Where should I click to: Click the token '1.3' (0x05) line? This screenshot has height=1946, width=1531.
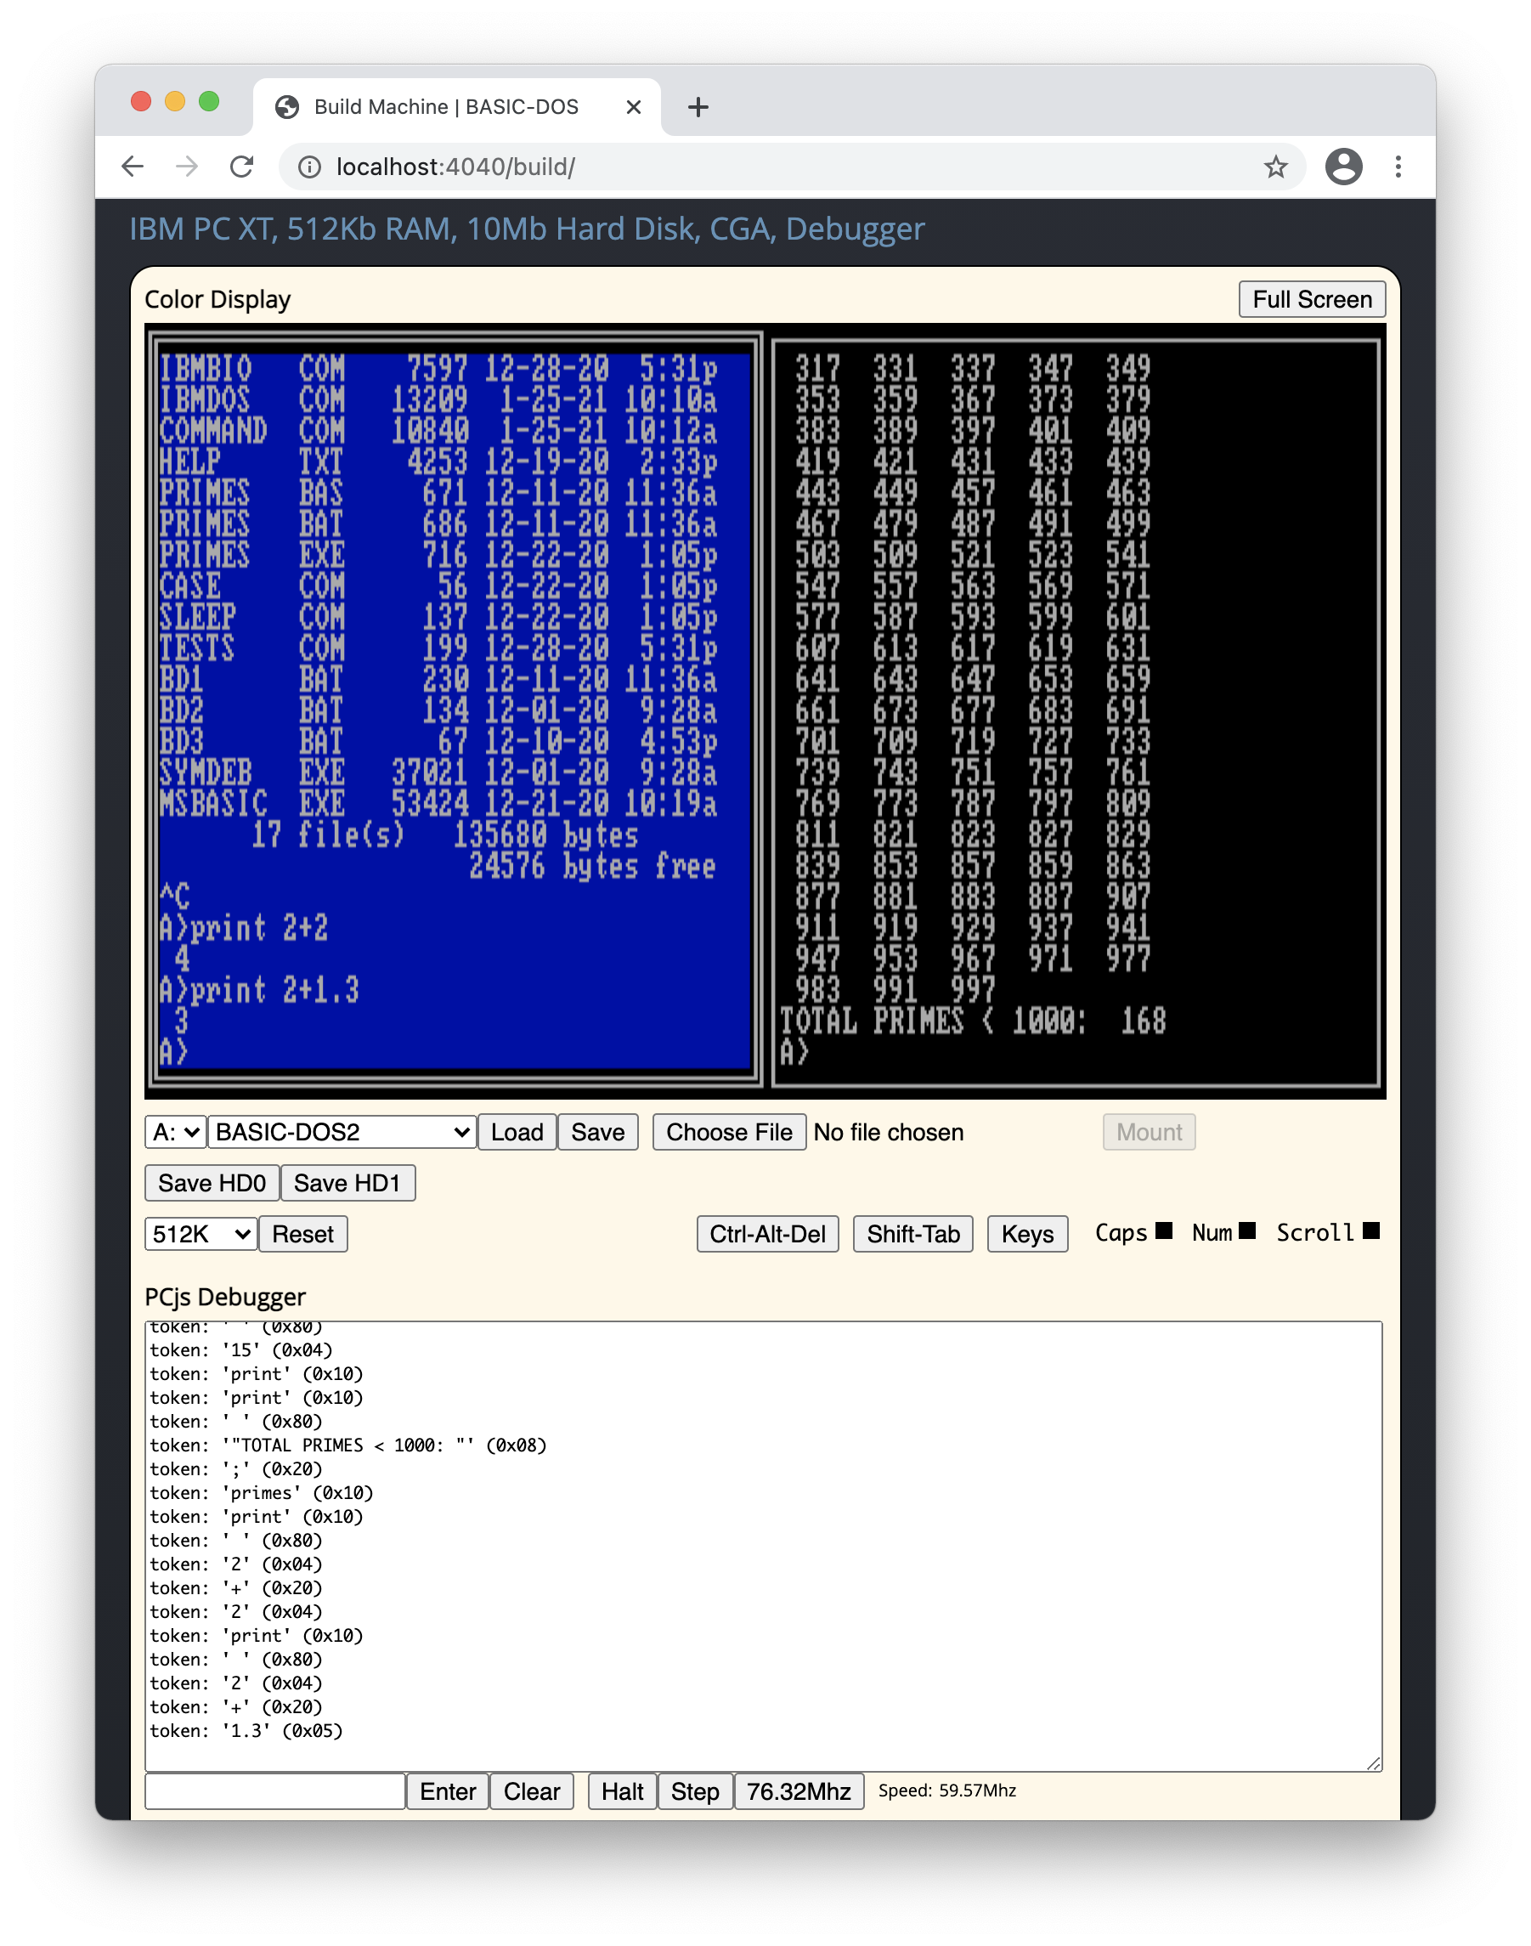coord(246,1731)
